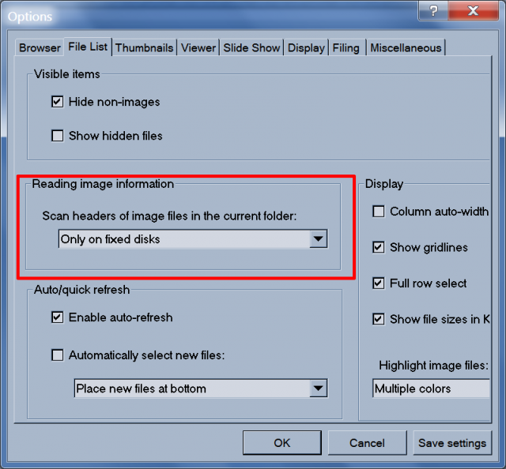The image size is (506, 469).
Task: Open the Thumbnails tab
Action: coord(144,48)
